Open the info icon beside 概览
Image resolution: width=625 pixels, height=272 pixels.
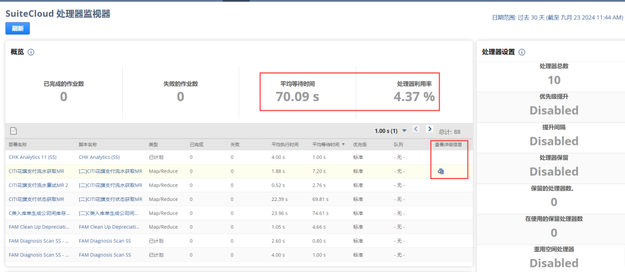tap(31, 52)
